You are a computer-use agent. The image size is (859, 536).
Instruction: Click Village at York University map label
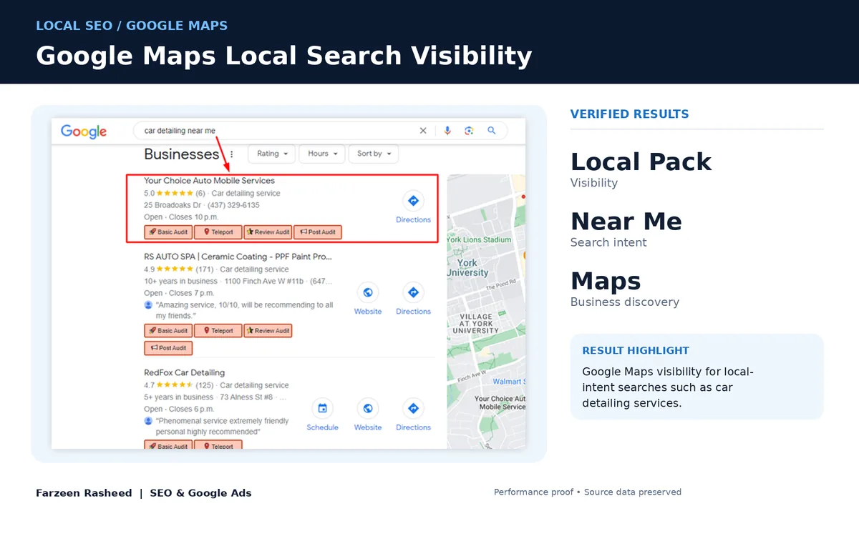pos(475,324)
